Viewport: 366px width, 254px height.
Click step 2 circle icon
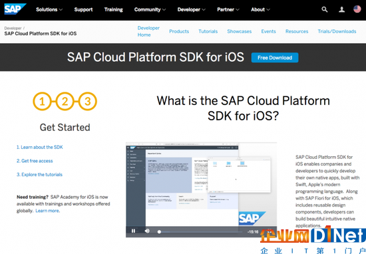coord(65,101)
